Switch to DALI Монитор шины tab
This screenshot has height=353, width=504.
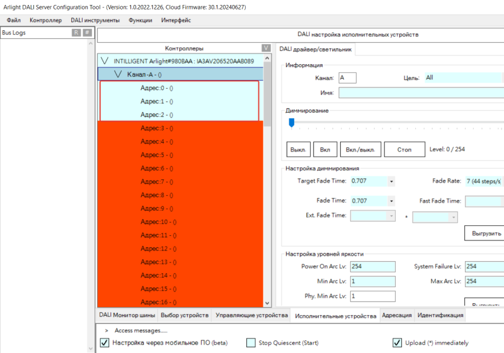pos(127,315)
